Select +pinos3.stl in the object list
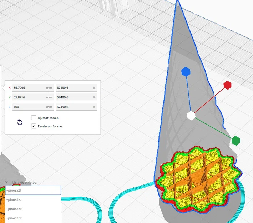253x223 pixels. [x=33, y=218]
